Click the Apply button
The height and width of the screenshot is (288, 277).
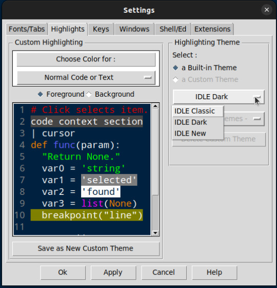pos(113,272)
